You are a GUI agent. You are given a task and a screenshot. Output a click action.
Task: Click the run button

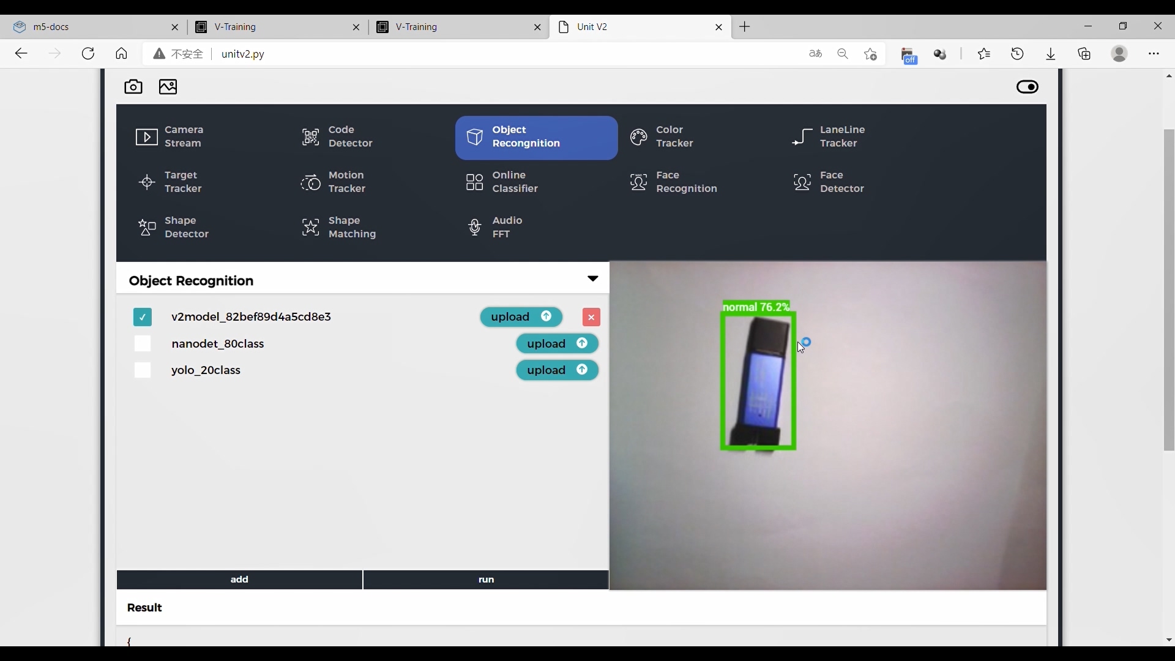pyautogui.click(x=486, y=578)
